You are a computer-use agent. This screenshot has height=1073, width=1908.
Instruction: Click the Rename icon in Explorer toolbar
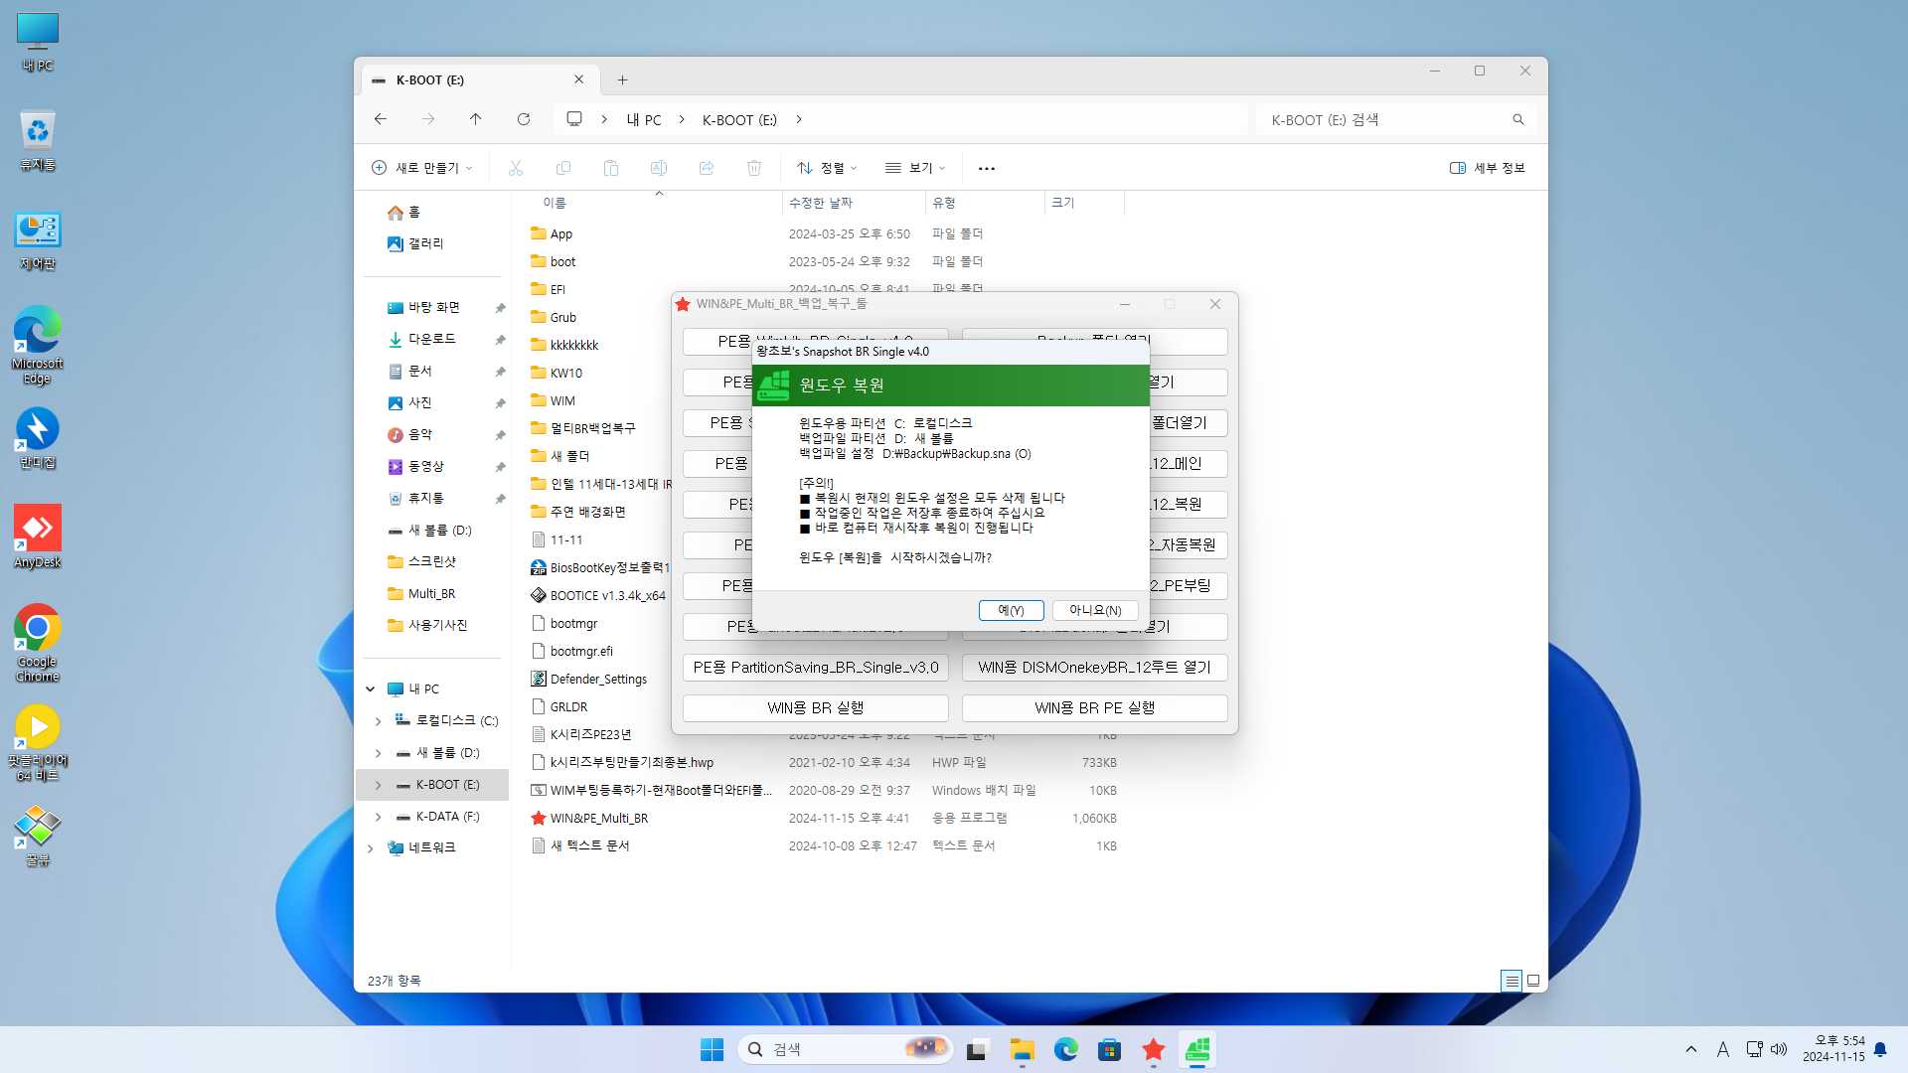coord(658,168)
